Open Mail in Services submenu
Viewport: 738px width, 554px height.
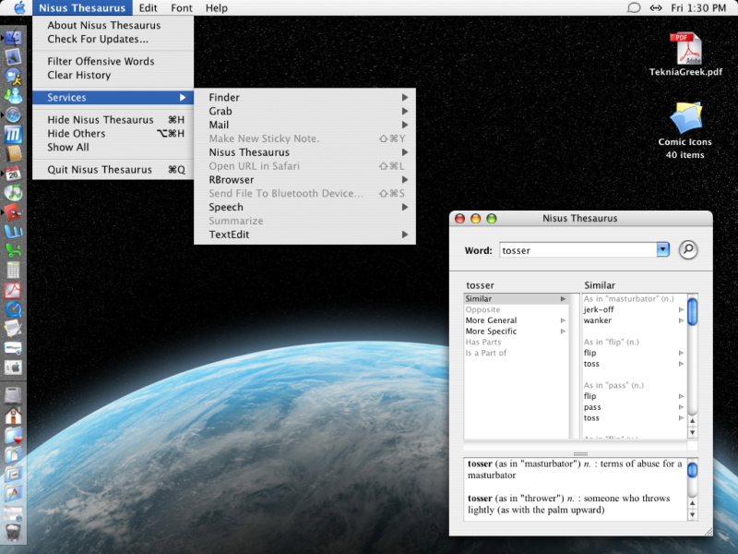(305, 125)
